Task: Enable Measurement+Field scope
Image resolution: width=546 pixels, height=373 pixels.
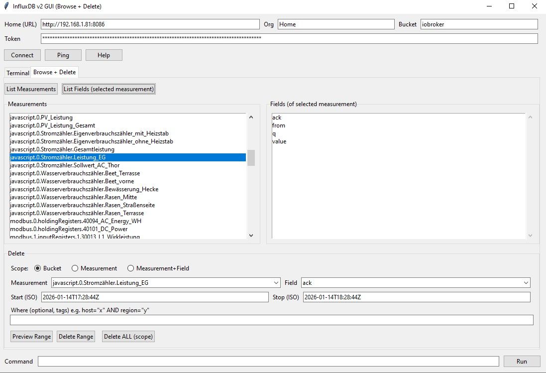Action: click(x=130, y=268)
